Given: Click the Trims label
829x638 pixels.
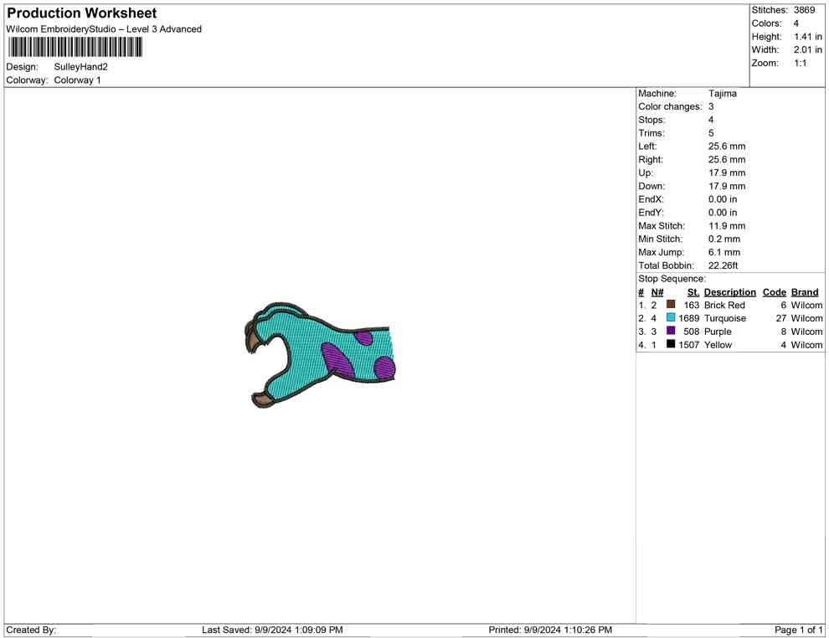Looking at the screenshot, I should [x=651, y=133].
